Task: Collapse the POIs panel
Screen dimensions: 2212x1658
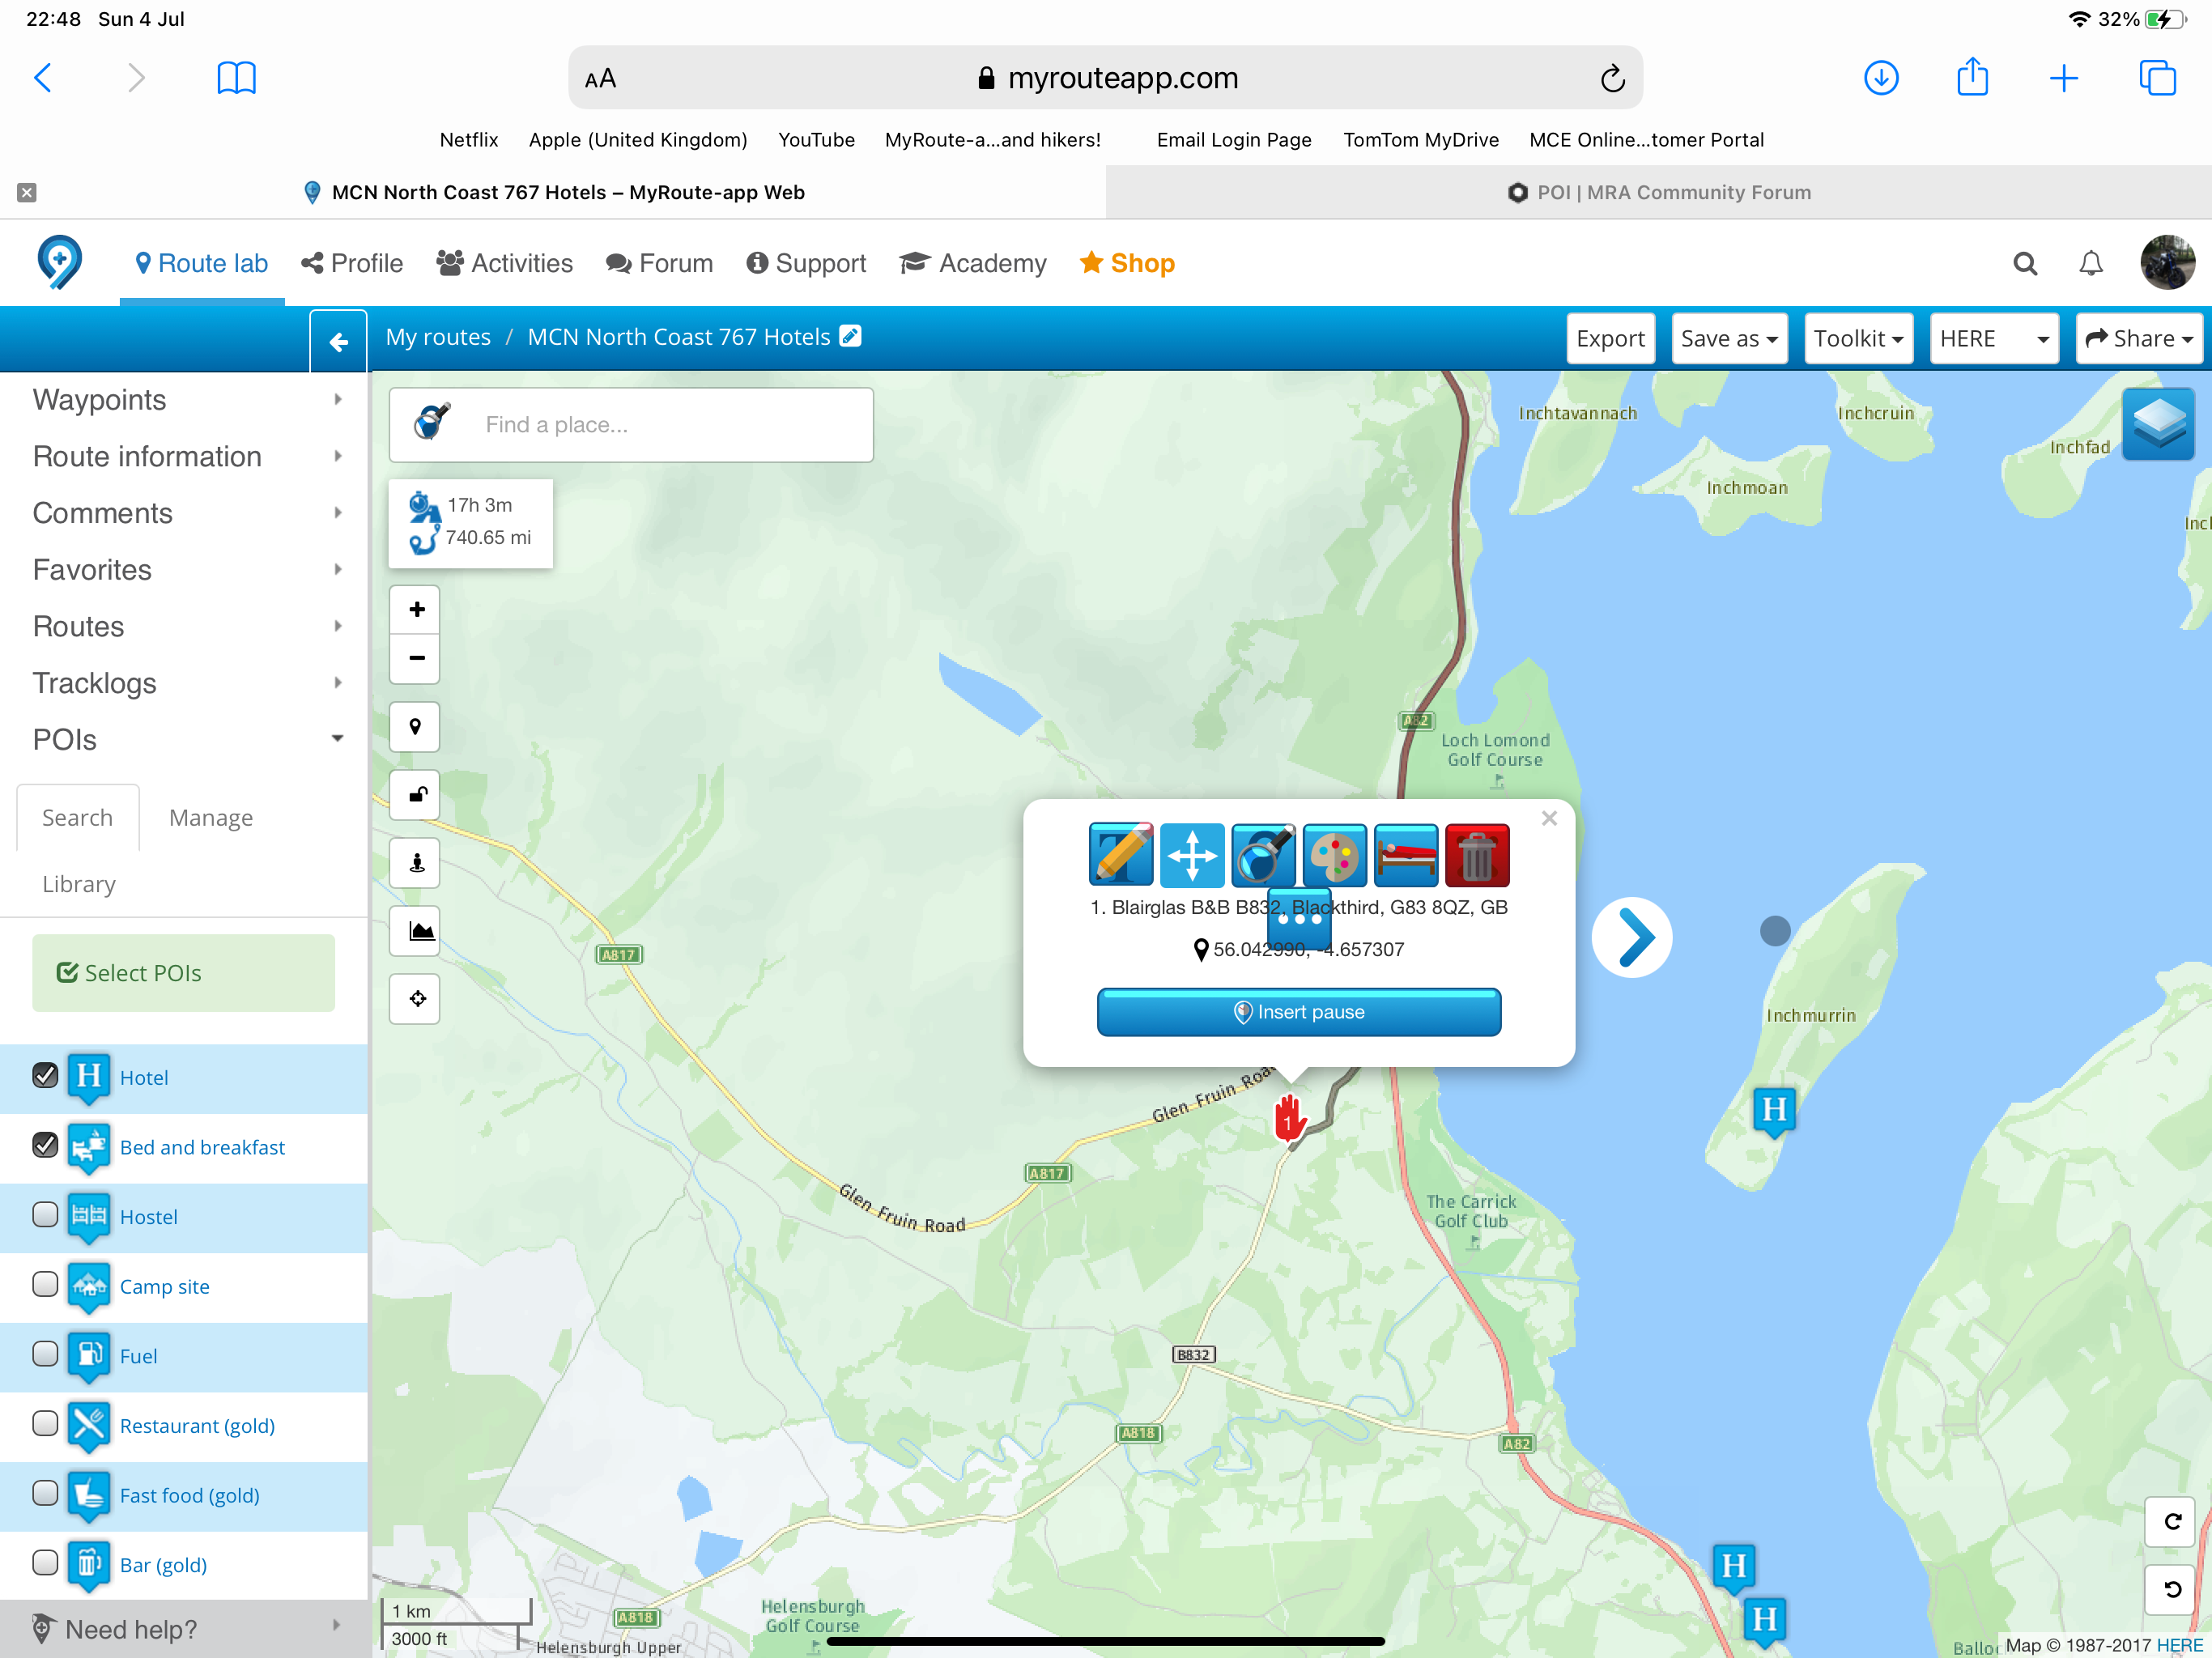Action: click(185, 740)
